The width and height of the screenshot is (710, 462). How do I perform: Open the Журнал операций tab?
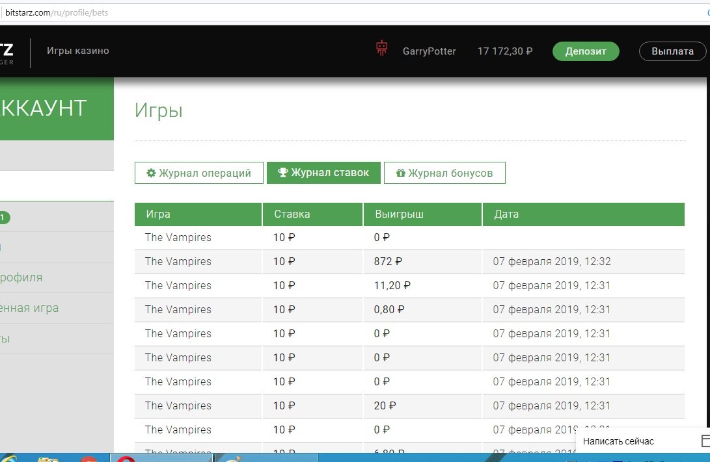pos(198,173)
